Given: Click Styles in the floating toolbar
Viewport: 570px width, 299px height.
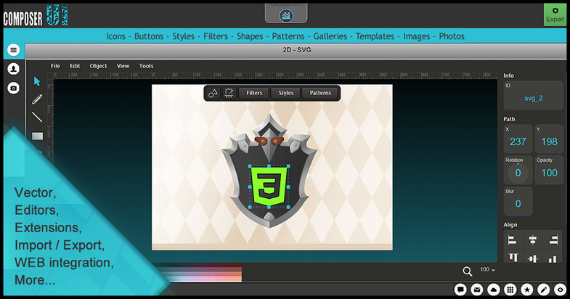Looking at the screenshot, I should point(286,93).
